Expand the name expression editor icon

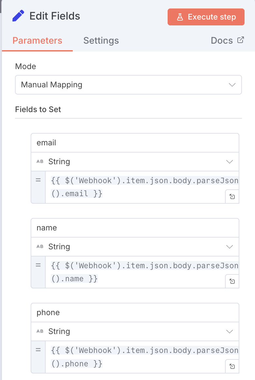[232, 281]
